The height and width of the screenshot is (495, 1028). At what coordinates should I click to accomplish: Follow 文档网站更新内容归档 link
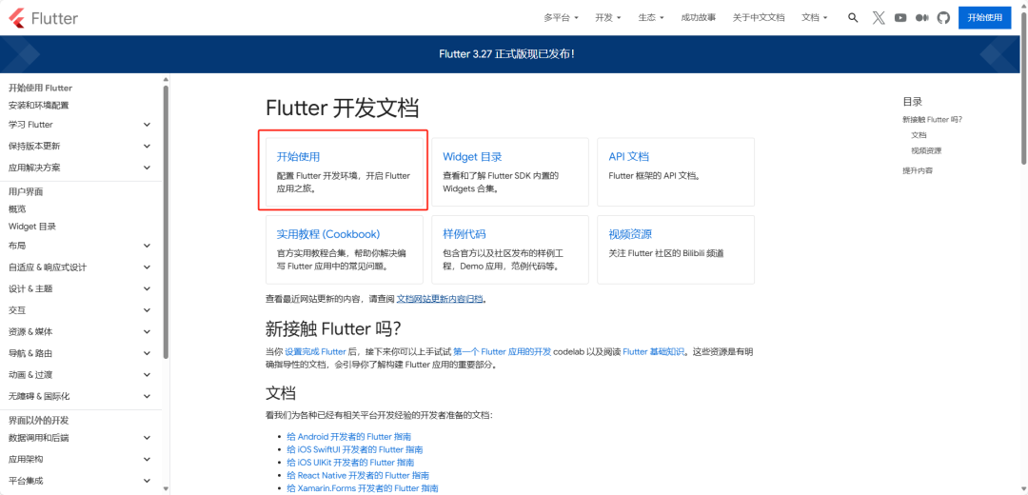[x=439, y=299]
